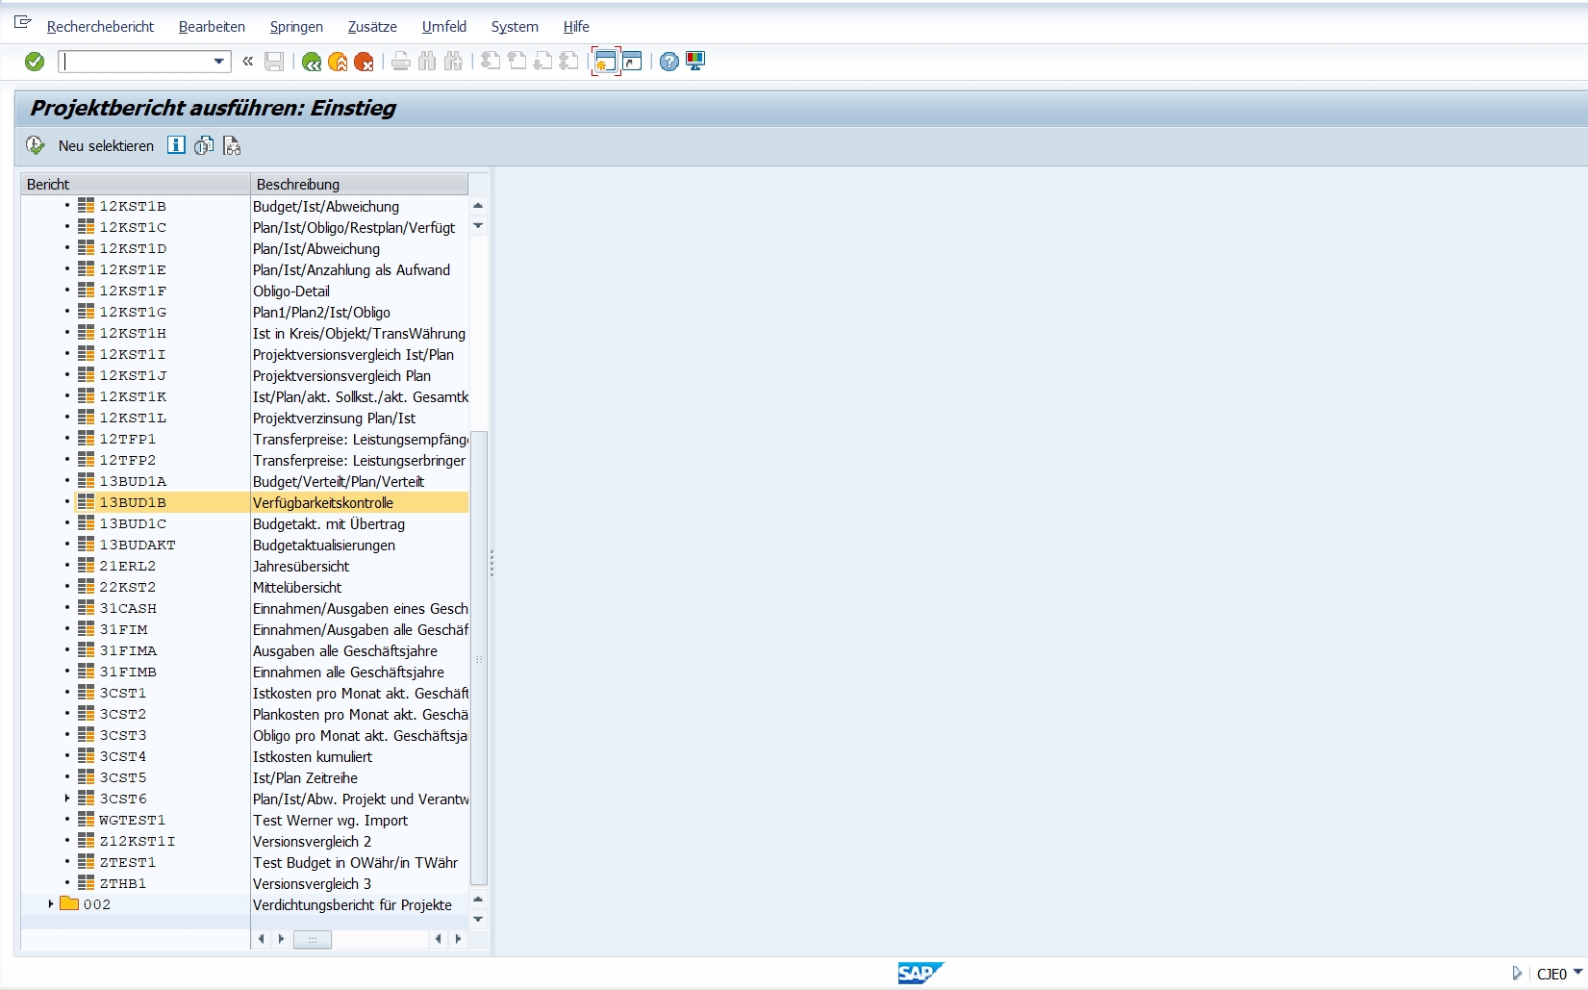Select report ZTHB1 in the tree
Viewport: 1588px width, 990px height.
coord(123,883)
